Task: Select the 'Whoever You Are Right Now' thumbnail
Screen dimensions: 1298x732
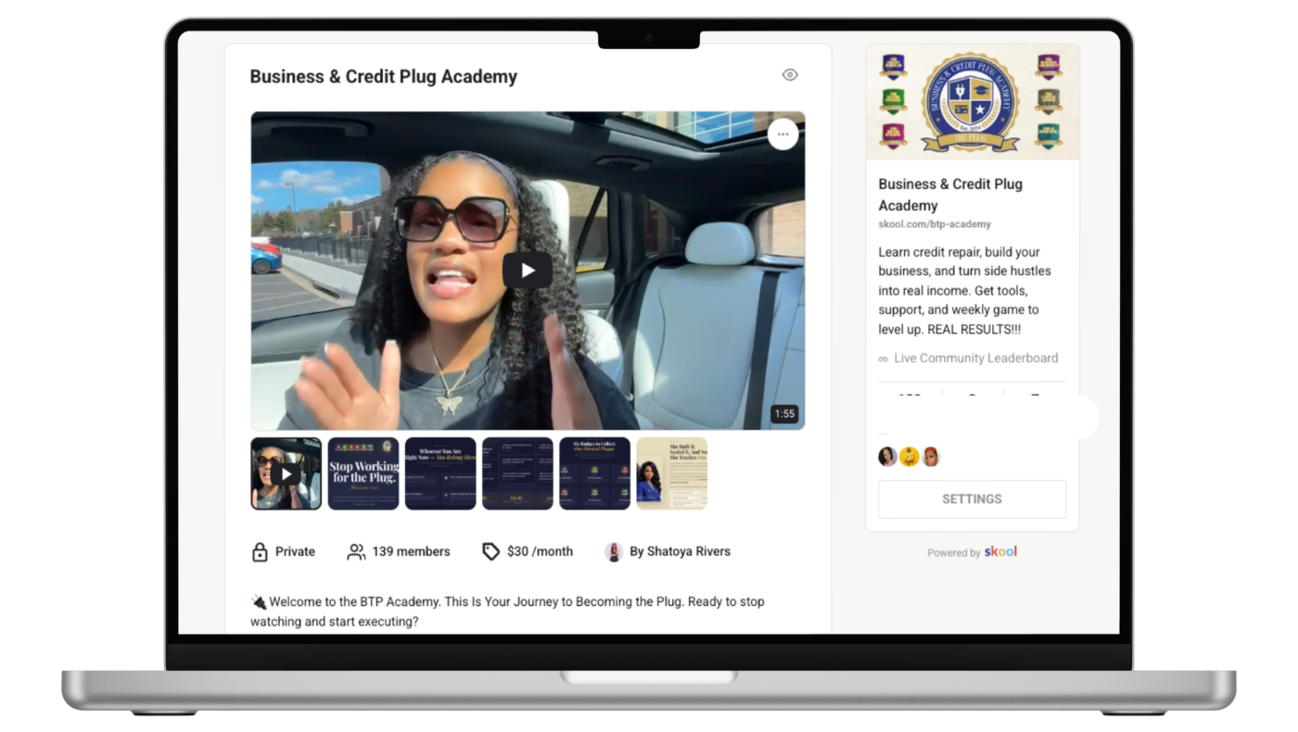Action: (x=440, y=473)
